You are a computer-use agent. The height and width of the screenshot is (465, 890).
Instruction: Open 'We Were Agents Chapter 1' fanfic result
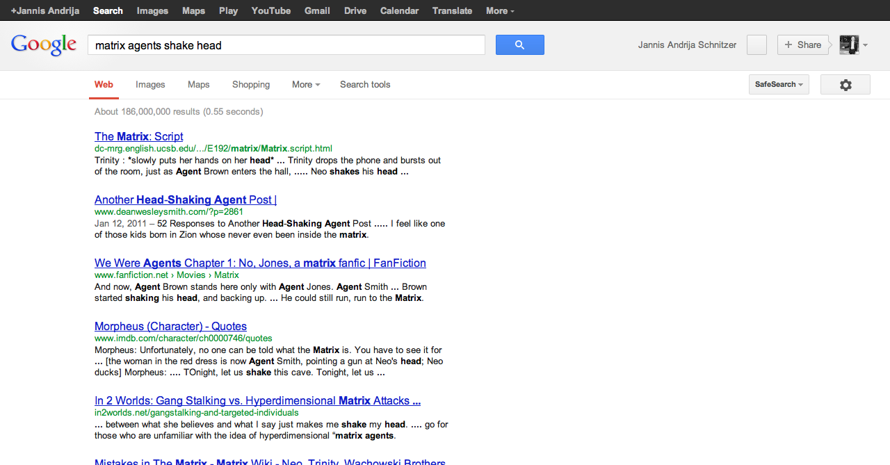pyautogui.click(x=260, y=263)
